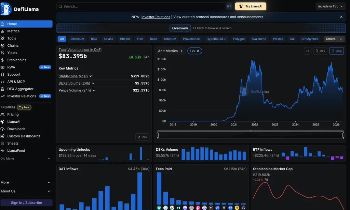This screenshot has width=350, height=210.
Task: Click the API & MCP code icon
Action: coord(2,82)
